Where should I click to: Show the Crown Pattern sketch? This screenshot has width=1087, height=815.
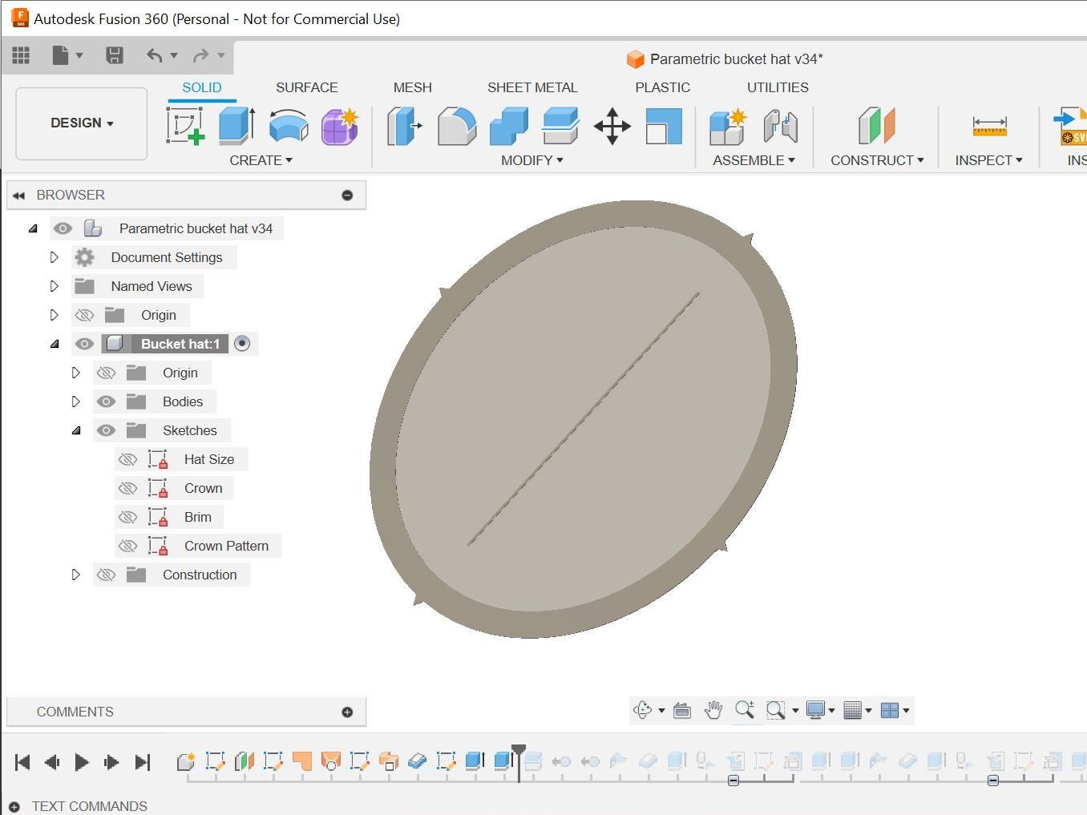tap(127, 546)
